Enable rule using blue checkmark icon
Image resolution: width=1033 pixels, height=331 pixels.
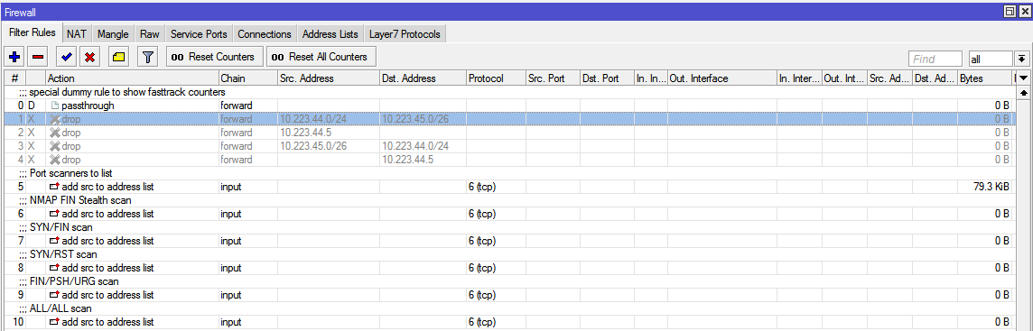pos(66,57)
